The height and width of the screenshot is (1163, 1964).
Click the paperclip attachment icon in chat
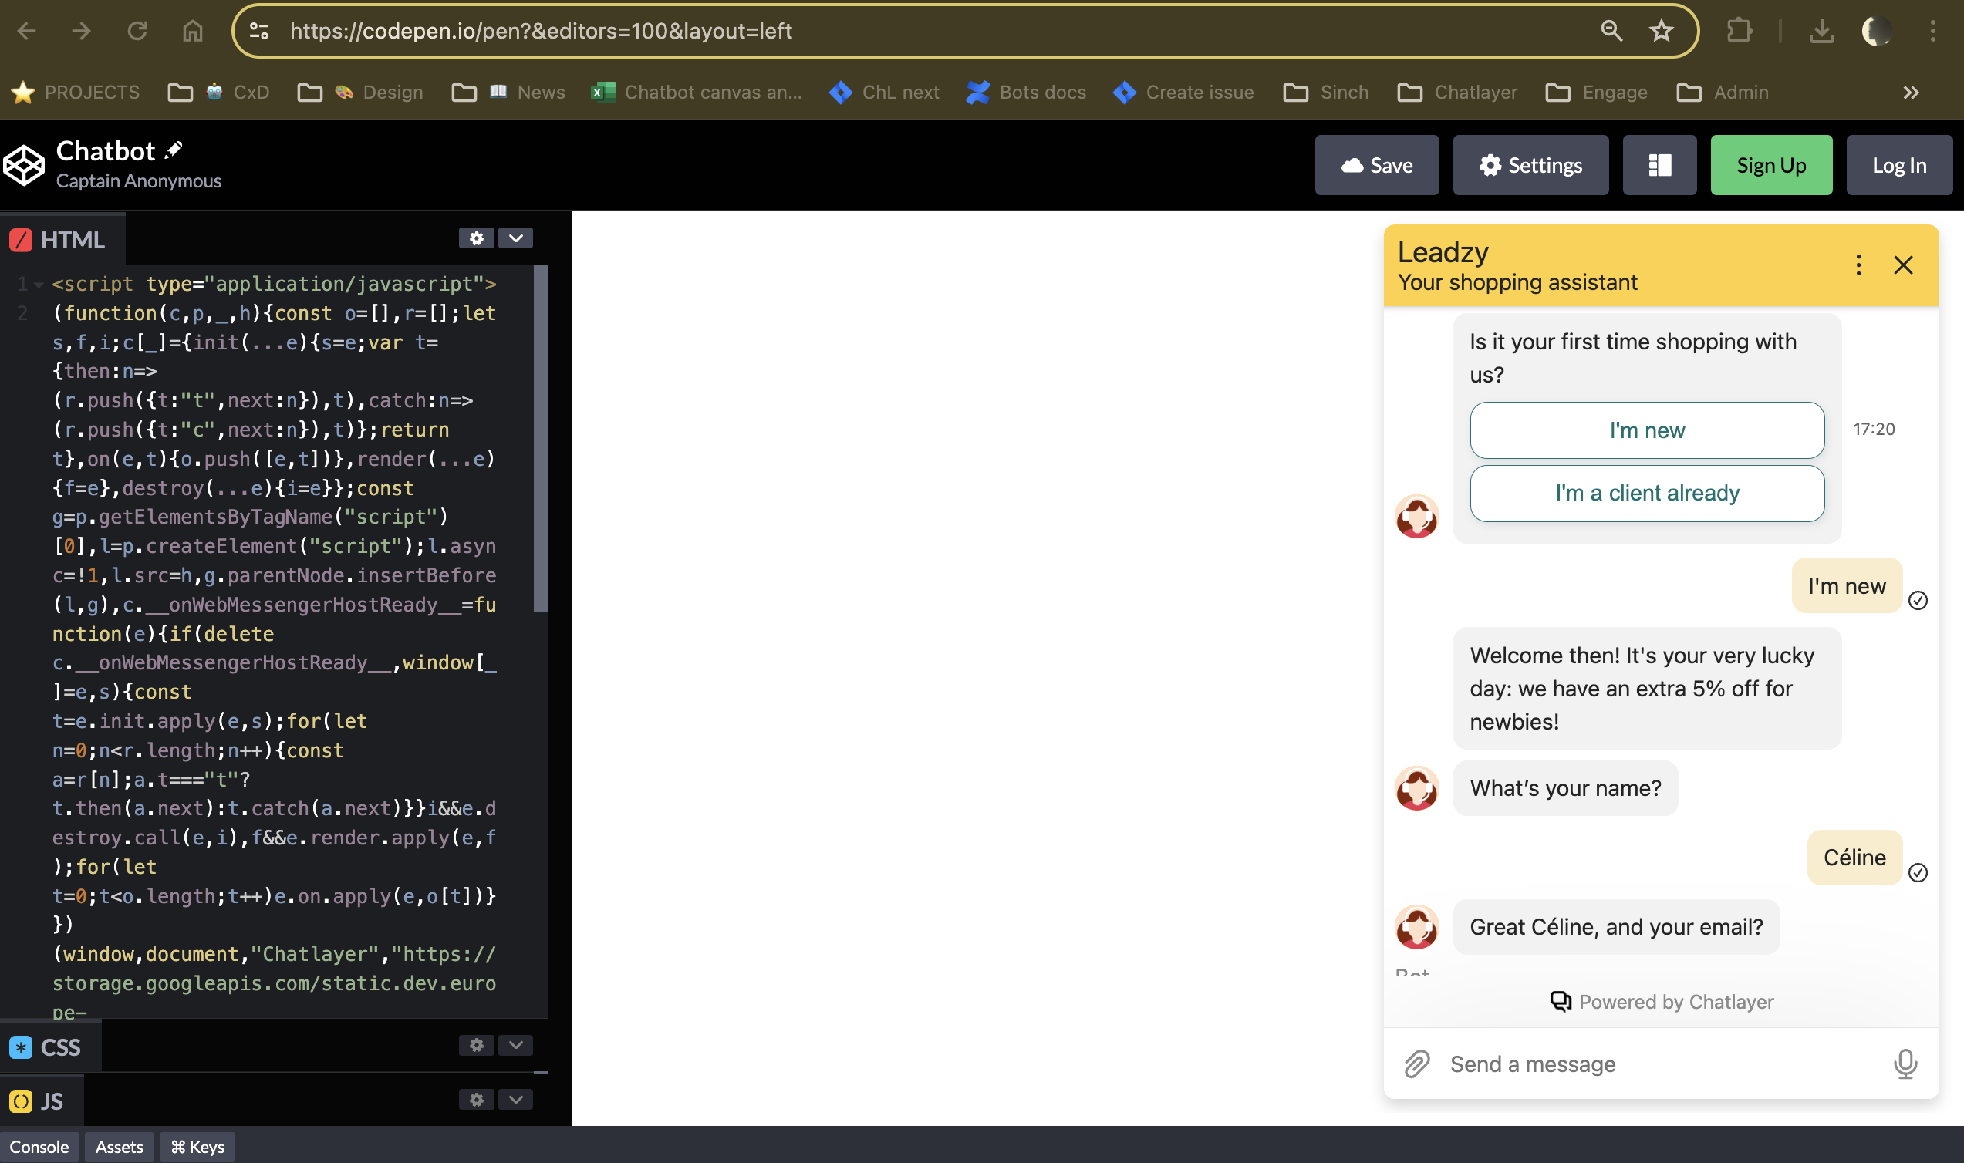click(x=1417, y=1064)
